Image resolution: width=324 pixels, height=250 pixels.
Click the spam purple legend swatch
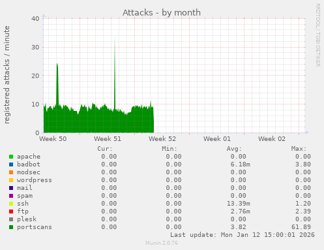pos(11,196)
